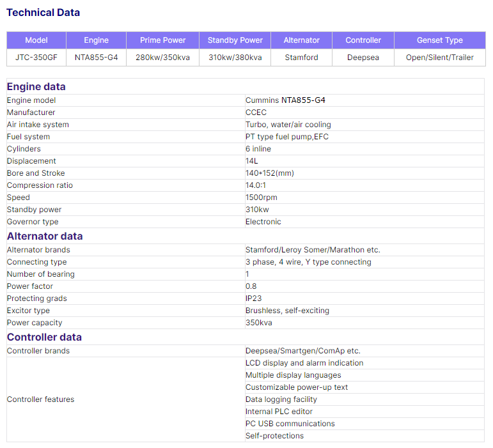Click the 'Alternator brands' row label
The image size is (493, 448).
(38, 250)
